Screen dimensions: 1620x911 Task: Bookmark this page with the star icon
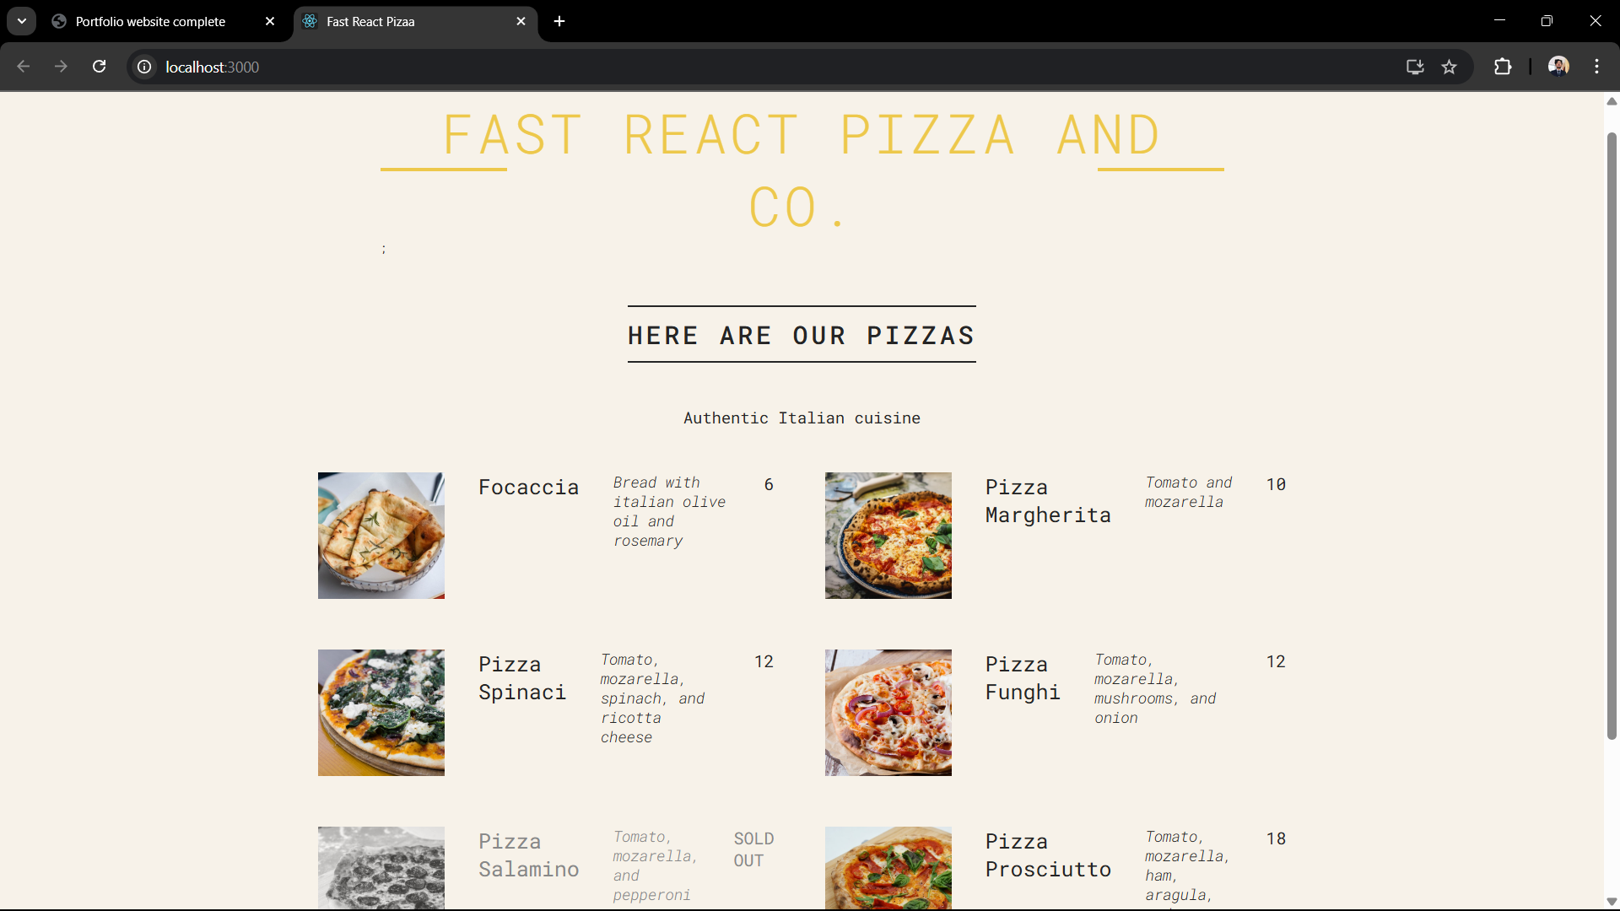tap(1449, 67)
